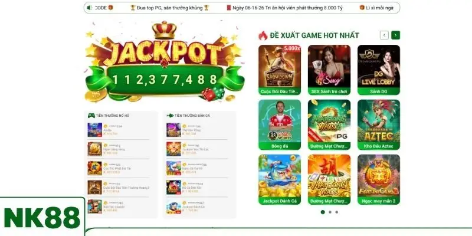Click the Đua top PG announcement link
Image resolution: width=472 pixels, height=236 pixels.
pyautogui.click(x=170, y=8)
